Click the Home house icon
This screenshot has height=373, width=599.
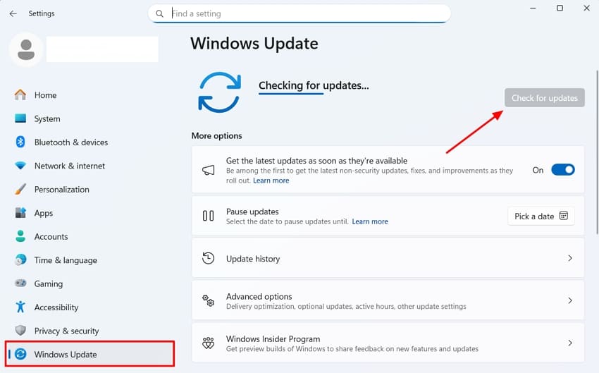tap(20, 94)
